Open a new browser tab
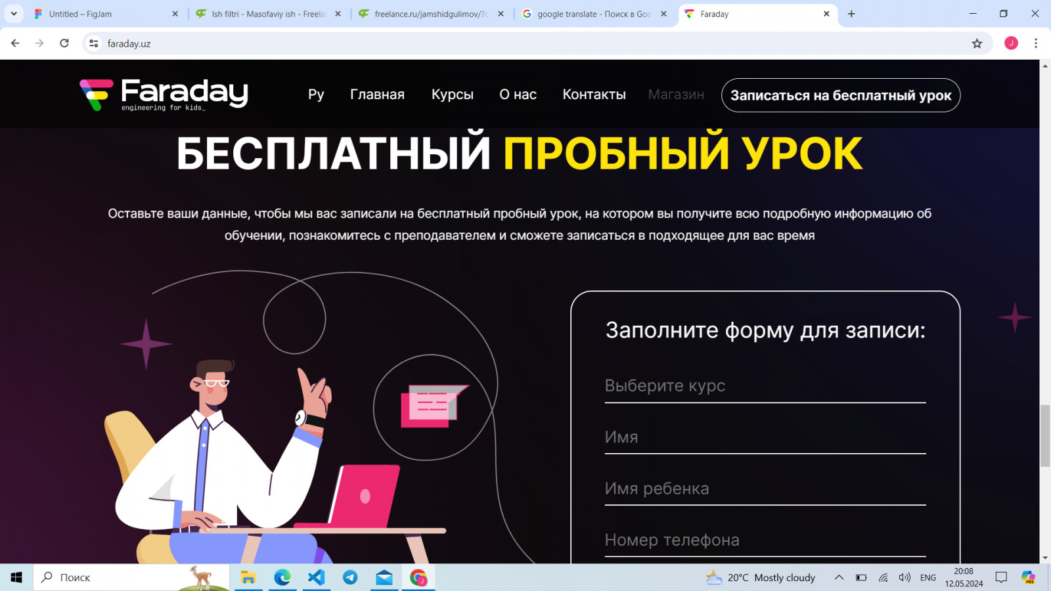The height and width of the screenshot is (591, 1051). point(851,14)
